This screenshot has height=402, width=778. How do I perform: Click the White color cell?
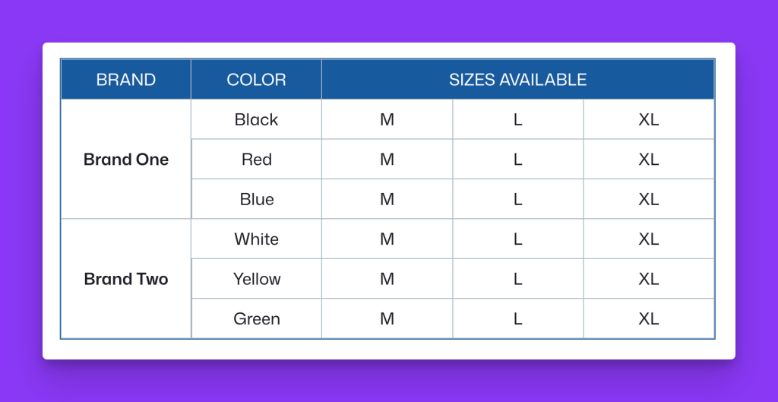pyautogui.click(x=257, y=239)
